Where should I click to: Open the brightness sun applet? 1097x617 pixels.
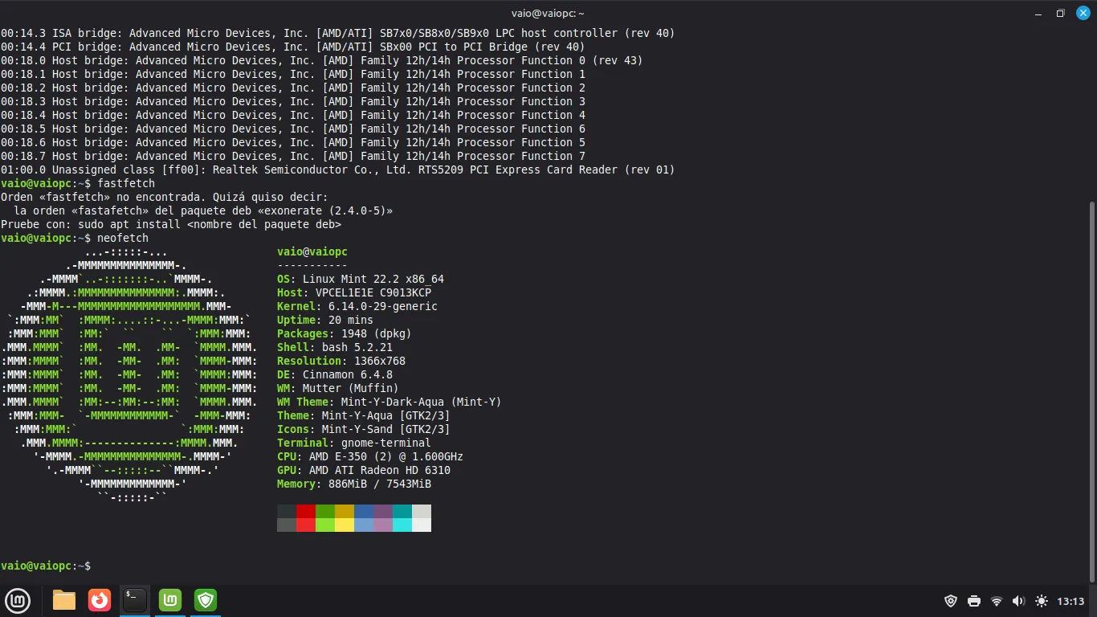click(x=1042, y=601)
